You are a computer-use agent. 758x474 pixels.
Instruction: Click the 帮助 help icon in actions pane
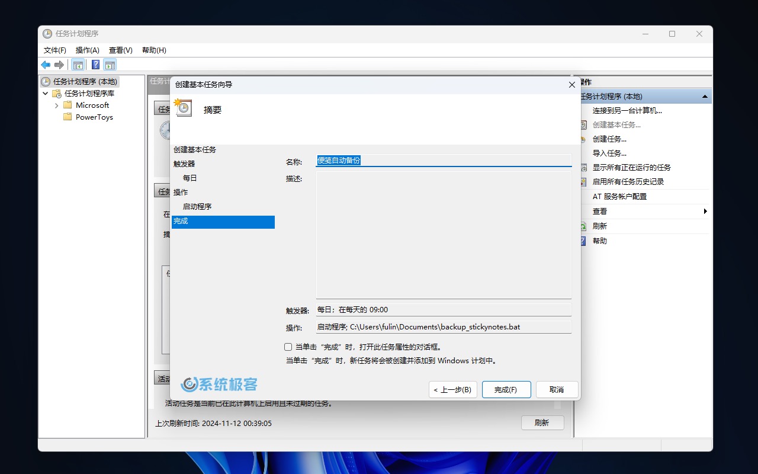[x=583, y=241]
